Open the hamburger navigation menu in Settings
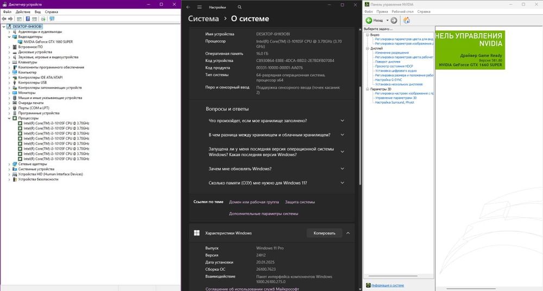 coord(199,7)
